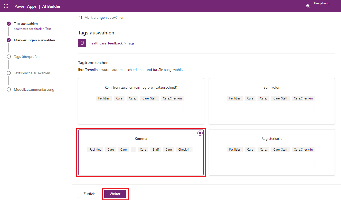Click the Power Apps title link
The height and width of the screenshot is (202, 341).
[x=25, y=6]
